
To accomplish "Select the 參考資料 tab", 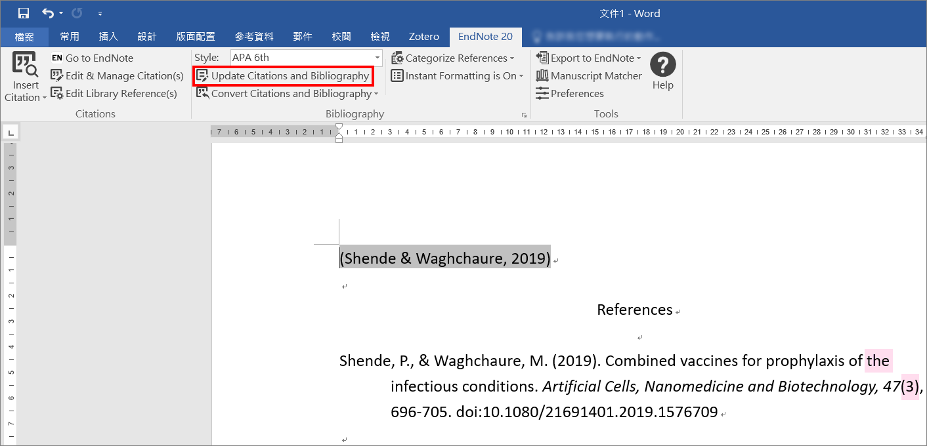I will click(254, 37).
